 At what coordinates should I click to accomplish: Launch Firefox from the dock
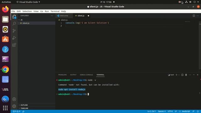[5, 9]
